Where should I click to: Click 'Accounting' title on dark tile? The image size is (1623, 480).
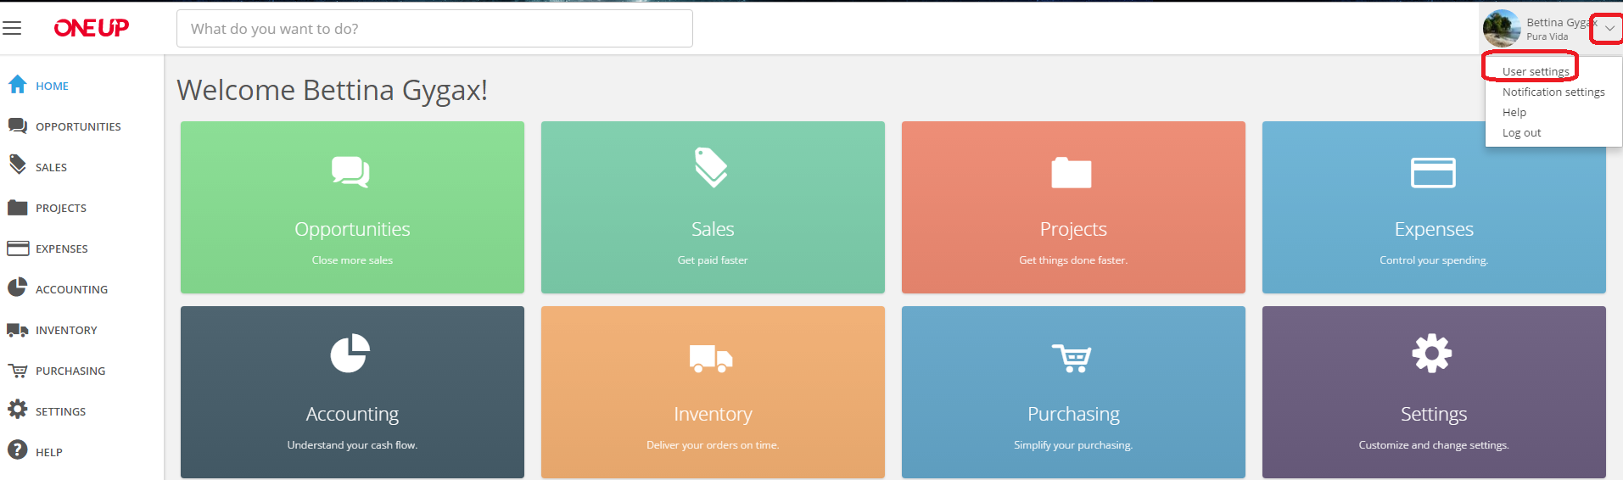[x=352, y=414]
